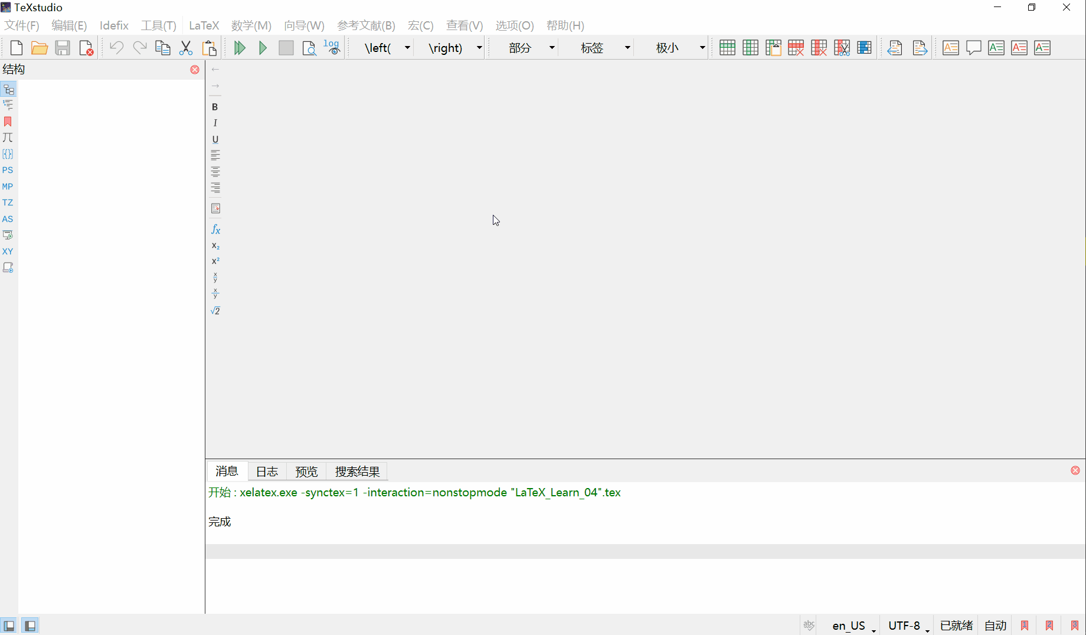Open the MP (MetaPost) commands panel

8,186
